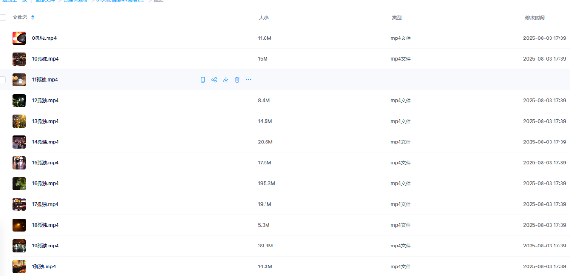Delete 11孤独.mp4 using the trash icon
The width and height of the screenshot is (570, 276).
click(x=237, y=80)
